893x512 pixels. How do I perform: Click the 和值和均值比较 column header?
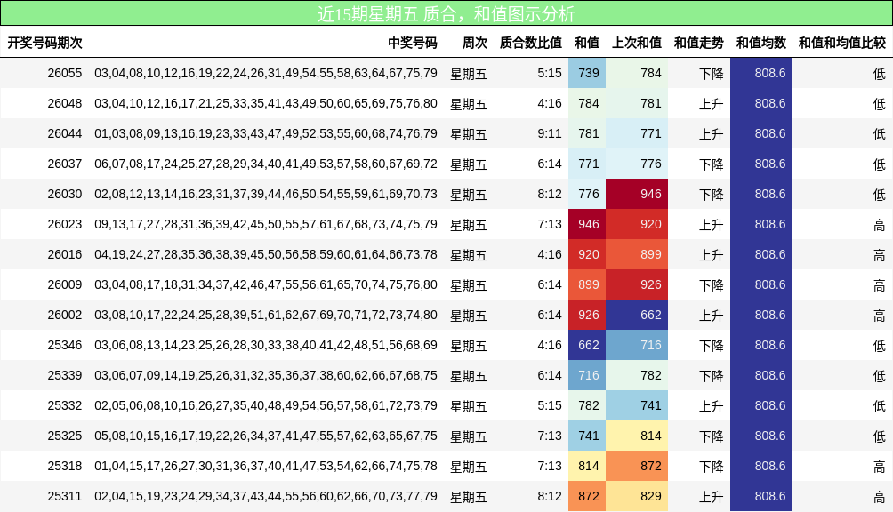tap(840, 41)
